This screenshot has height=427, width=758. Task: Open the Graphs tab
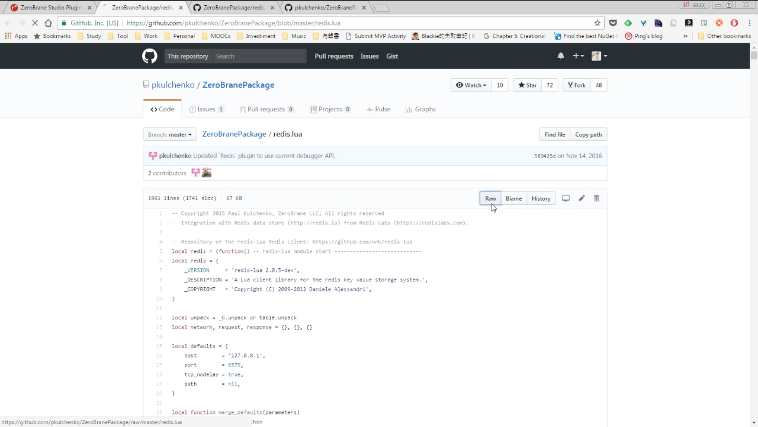point(420,109)
